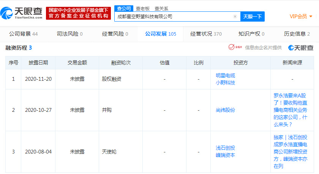Open investor link 浅石创投
Viewport: 319px width, 174px height.
225,148
